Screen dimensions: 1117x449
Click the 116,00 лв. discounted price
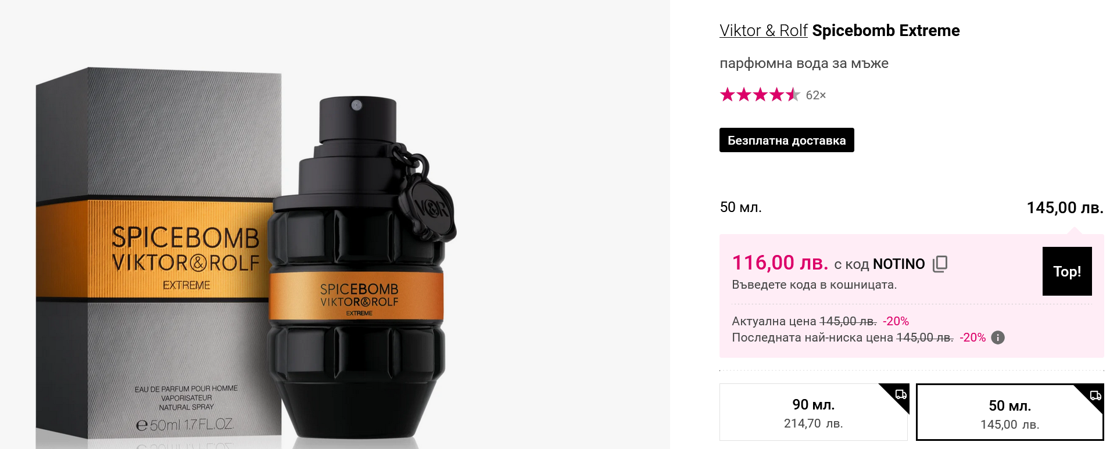coord(780,263)
